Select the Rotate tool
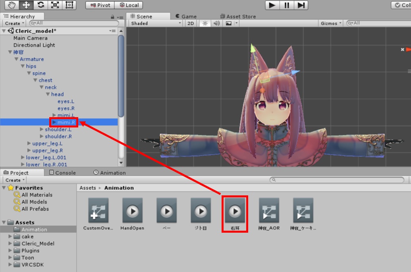This screenshot has height=272, width=411. tap(40, 5)
